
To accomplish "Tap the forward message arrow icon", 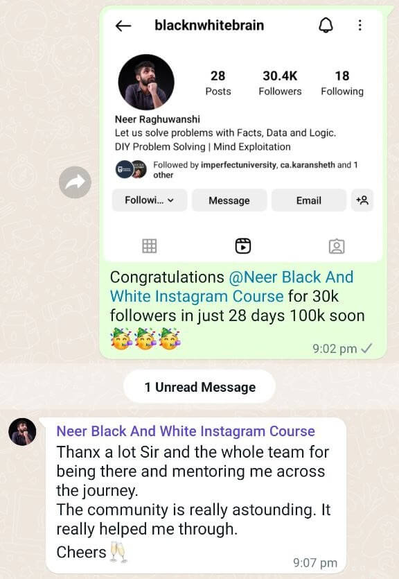I will (75, 182).
